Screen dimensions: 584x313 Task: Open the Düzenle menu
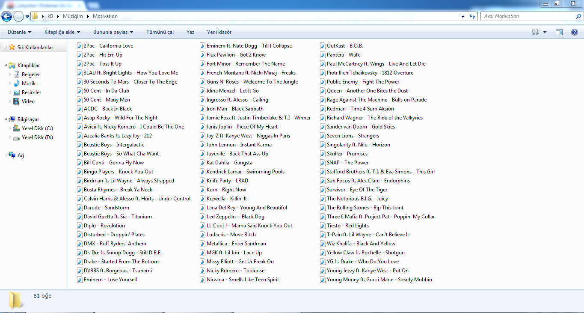pyautogui.click(x=19, y=32)
